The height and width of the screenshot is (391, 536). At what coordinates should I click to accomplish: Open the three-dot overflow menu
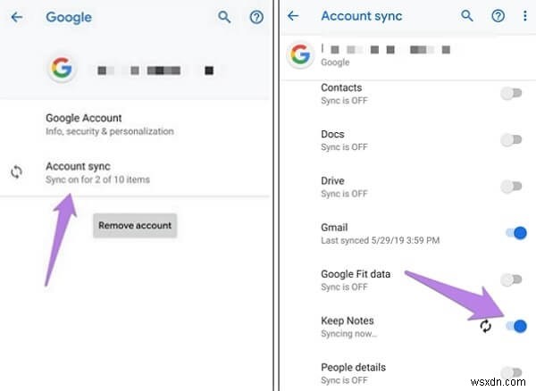(525, 16)
